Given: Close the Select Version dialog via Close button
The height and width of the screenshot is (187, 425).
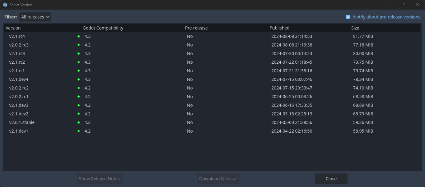Looking at the screenshot, I should coord(331,179).
